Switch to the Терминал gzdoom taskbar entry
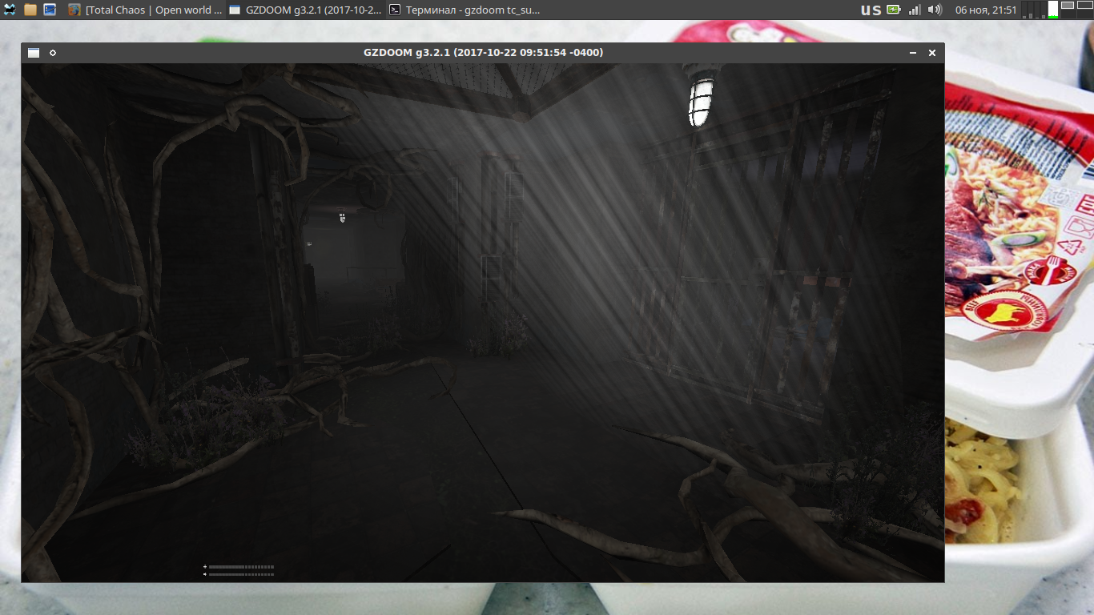The width and height of the screenshot is (1094, 615). coord(465,10)
